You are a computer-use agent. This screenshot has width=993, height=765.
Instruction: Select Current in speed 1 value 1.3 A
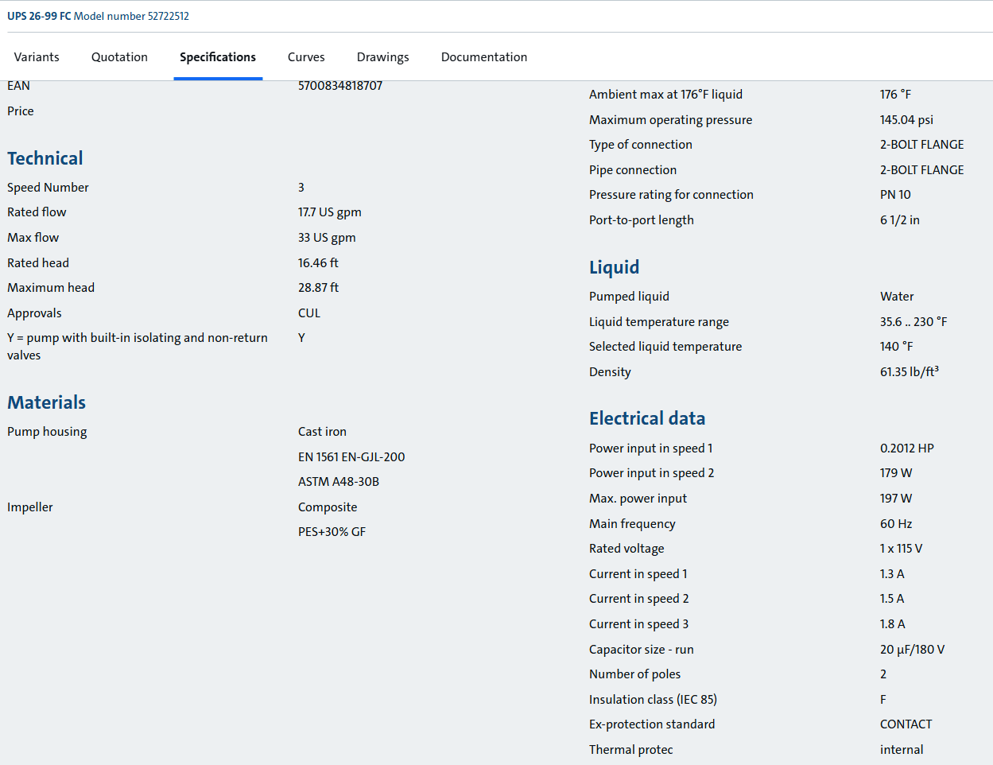pyautogui.click(x=892, y=574)
